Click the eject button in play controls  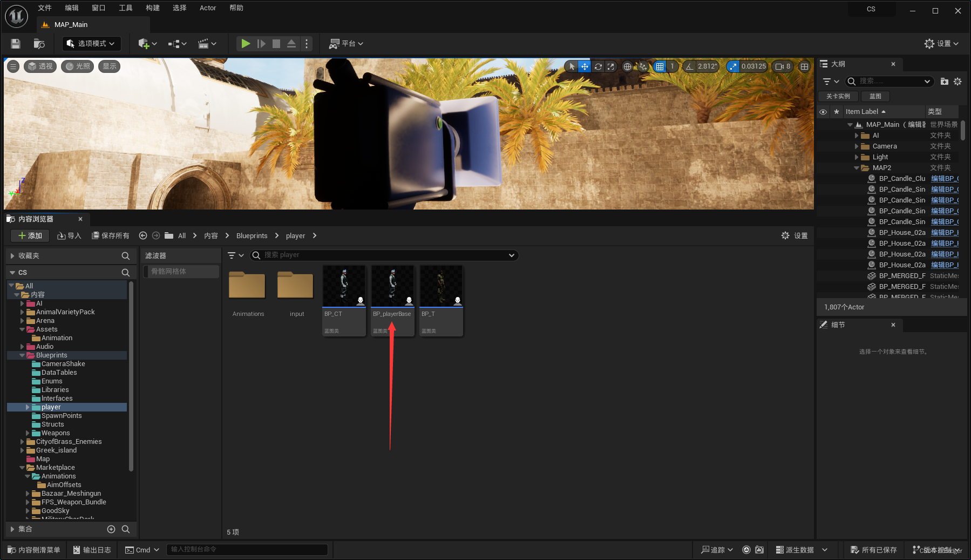(291, 44)
